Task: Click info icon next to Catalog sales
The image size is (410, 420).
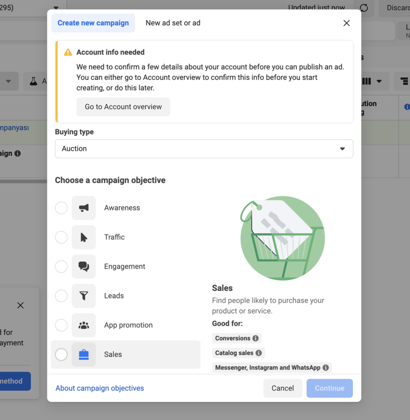Action: pyautogui.click(x=259, y=353)
